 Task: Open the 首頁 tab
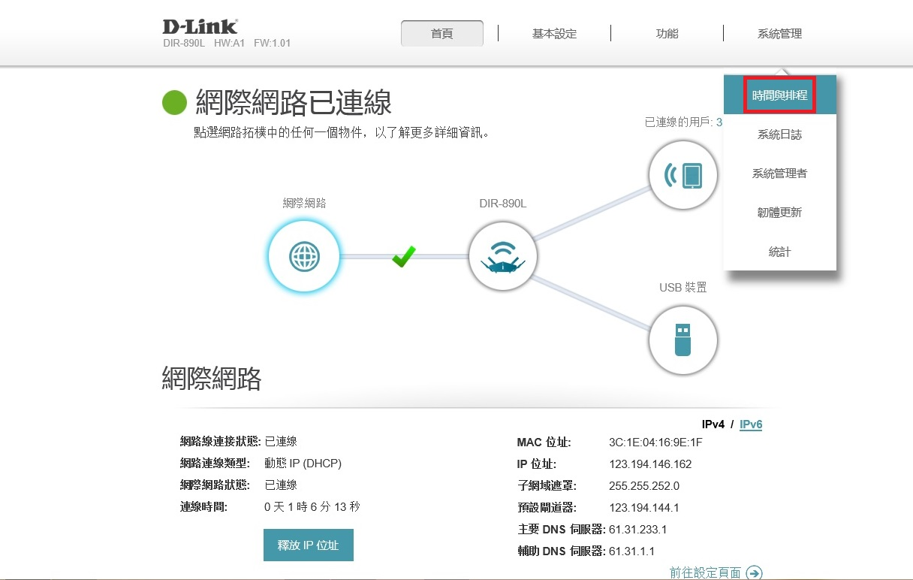[x=442, y=34]
